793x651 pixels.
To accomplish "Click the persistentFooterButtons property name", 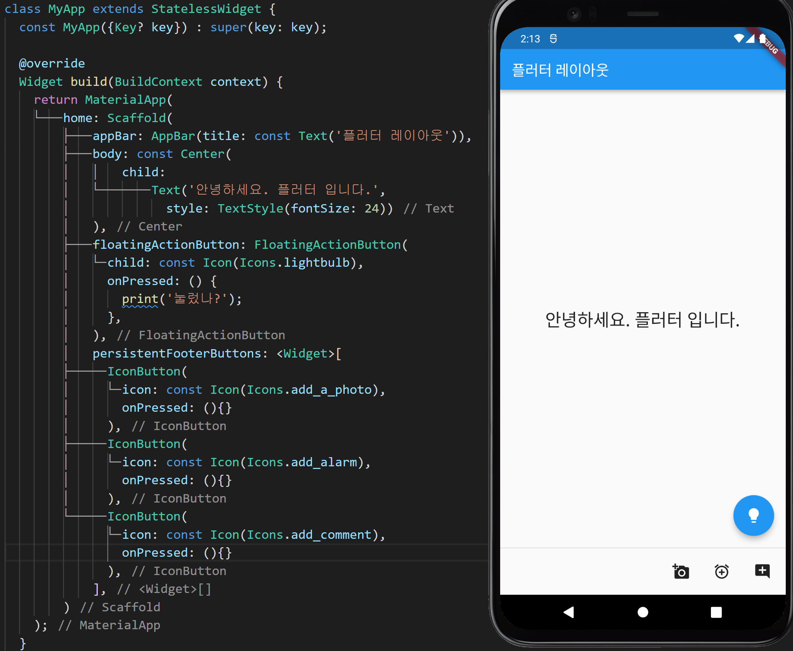I will (x=177, y=353).
